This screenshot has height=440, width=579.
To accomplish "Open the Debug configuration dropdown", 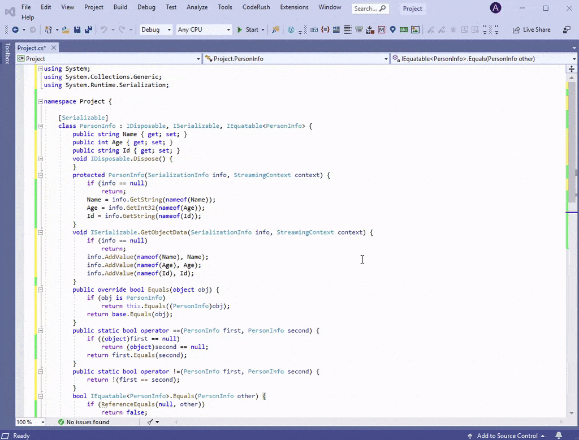I will tap(156, 30).
